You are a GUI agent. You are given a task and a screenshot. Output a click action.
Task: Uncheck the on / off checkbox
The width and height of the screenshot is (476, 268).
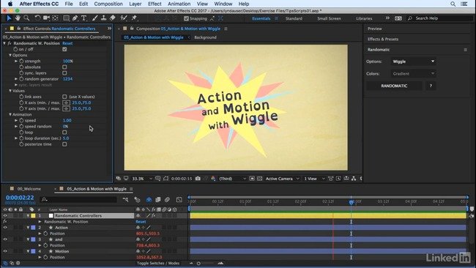click(64, 49)
